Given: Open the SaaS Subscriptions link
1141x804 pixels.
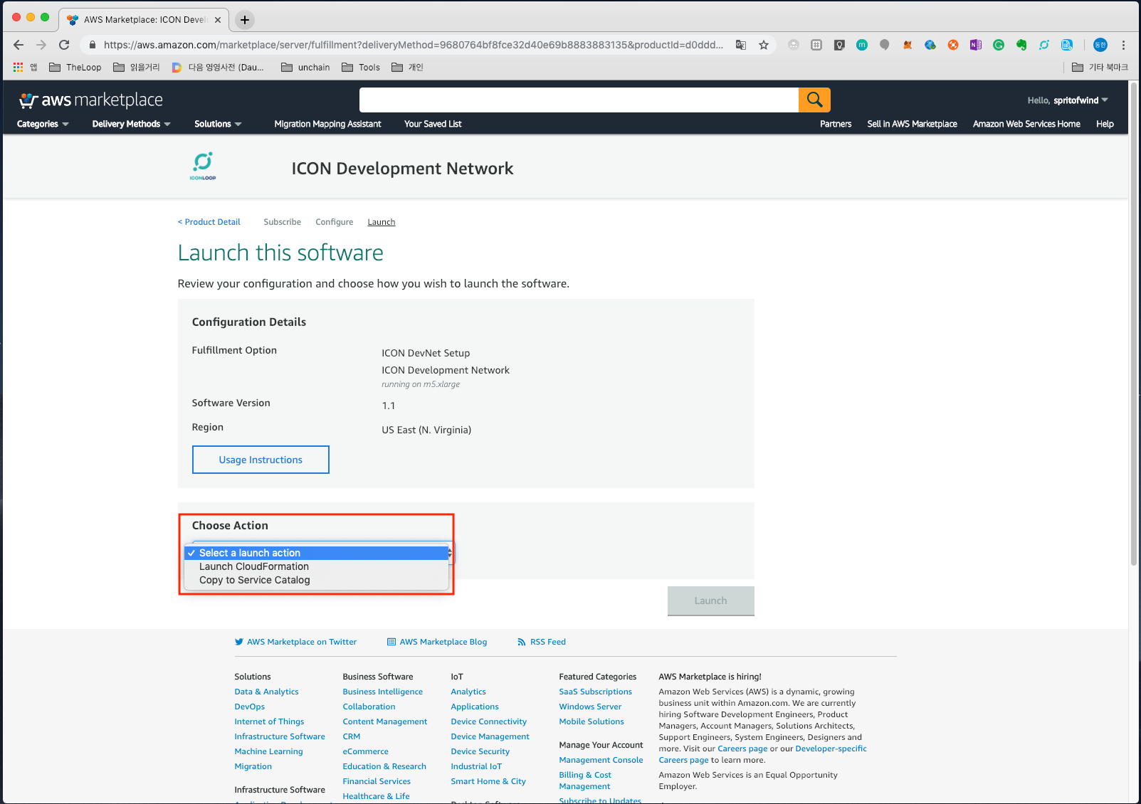Looking at the screenshot, I should pyautogui.click(x=595, y=692).
